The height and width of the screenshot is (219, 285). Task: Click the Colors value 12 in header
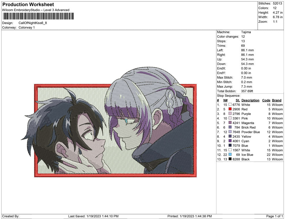point(275,8)
